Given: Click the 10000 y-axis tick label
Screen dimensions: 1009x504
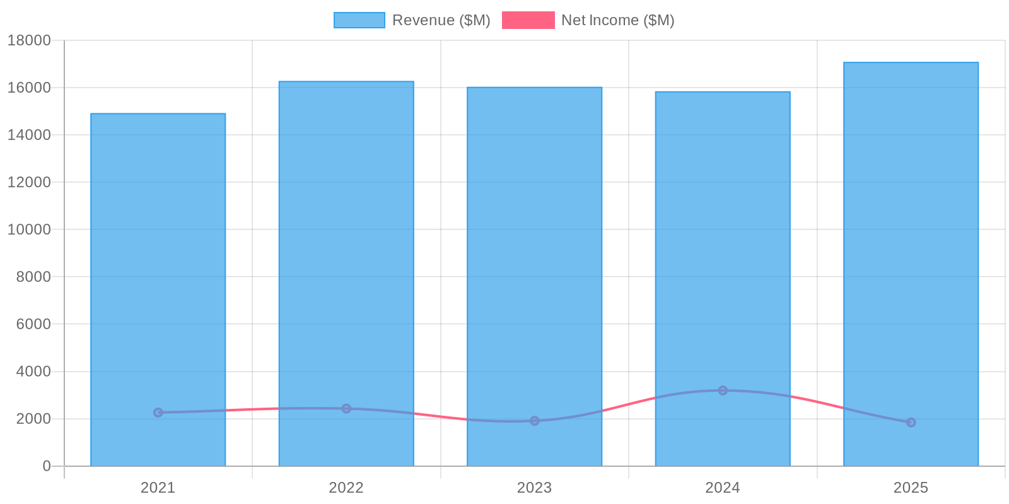Looking at the screenshot, I should [29, 229].
